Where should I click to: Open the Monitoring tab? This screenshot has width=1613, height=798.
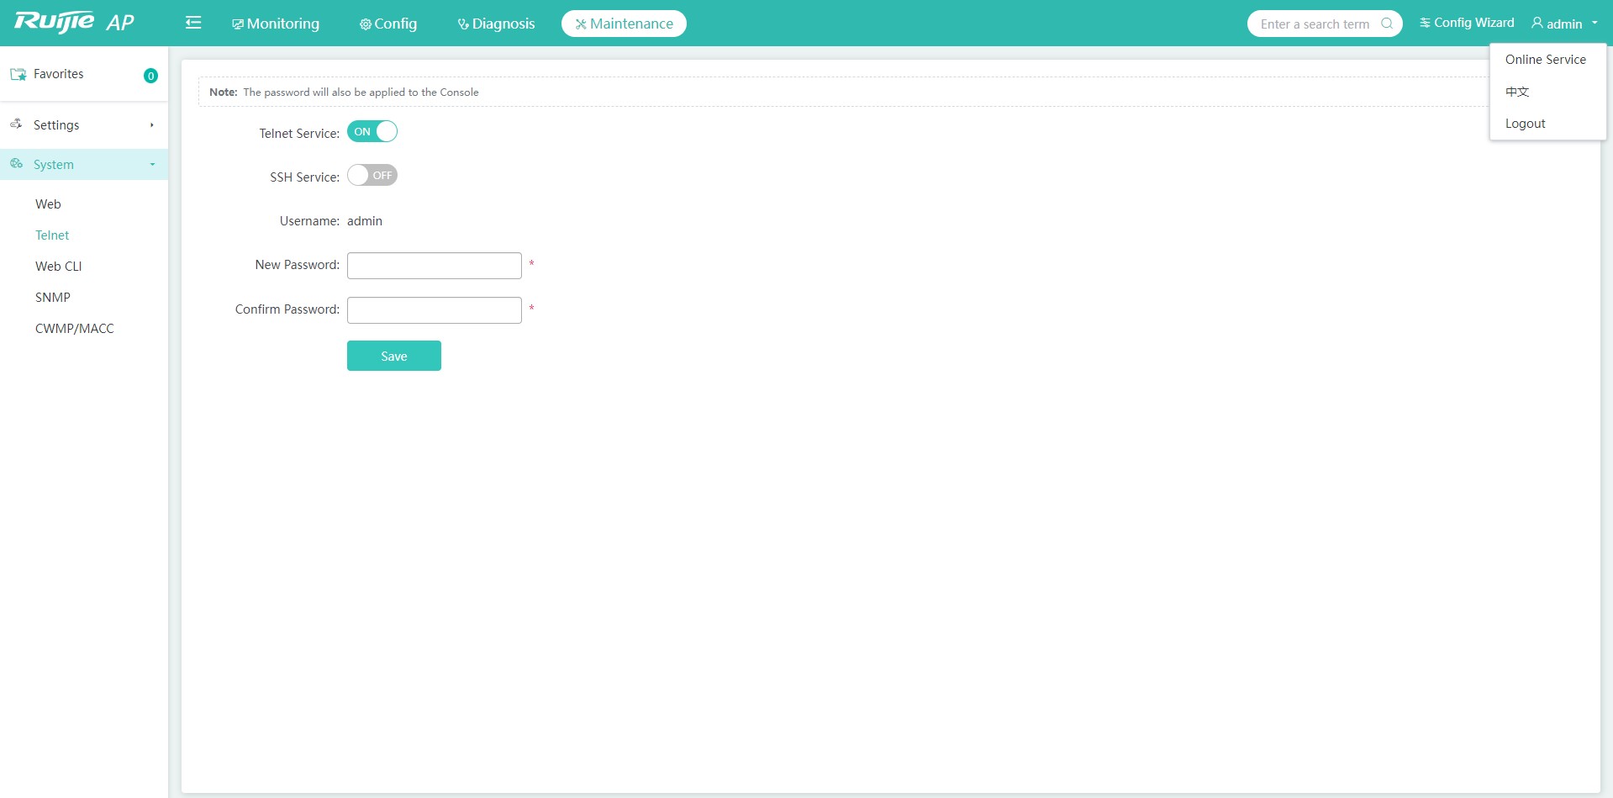click(276, 24)
